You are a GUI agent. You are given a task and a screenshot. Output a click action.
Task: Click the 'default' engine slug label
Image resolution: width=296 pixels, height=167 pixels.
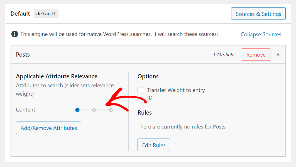click(46, 14)
